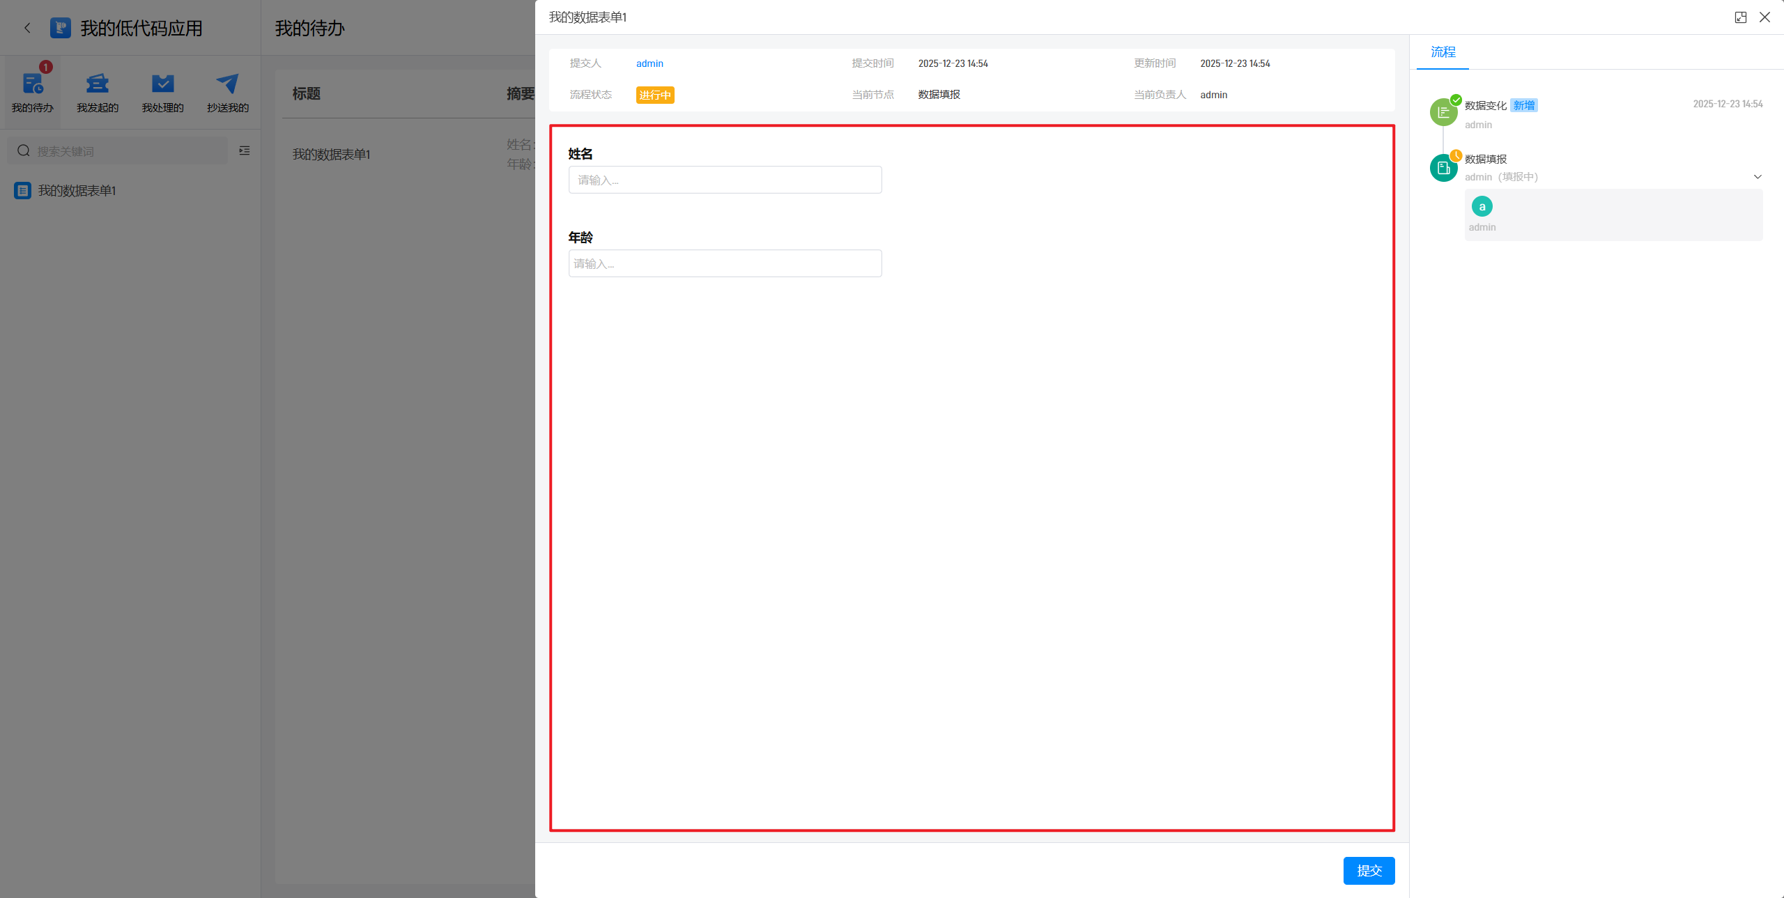Open the 我的待办 icon with badge
The image size is (1784, 898).
pos(32,84)
